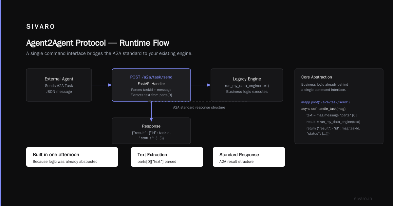Screen dimensions: 393x206
Task: Click 'JSON message' text
Action: click(x=59, y=92)
